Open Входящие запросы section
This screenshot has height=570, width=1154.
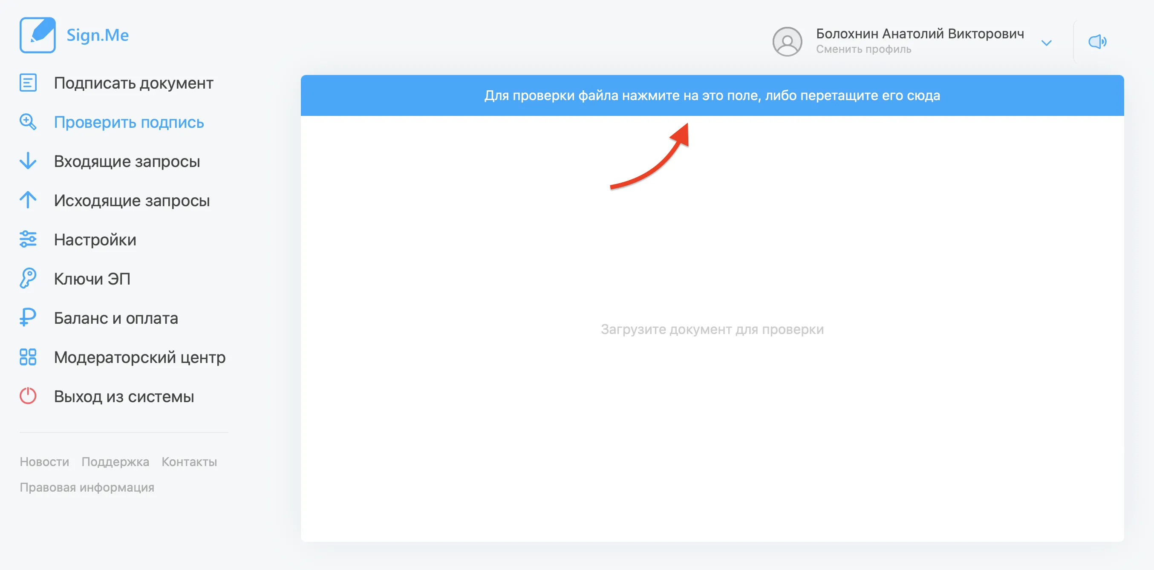tap(127, 161)
